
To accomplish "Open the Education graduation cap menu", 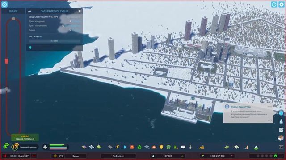I will pos(147,147).
